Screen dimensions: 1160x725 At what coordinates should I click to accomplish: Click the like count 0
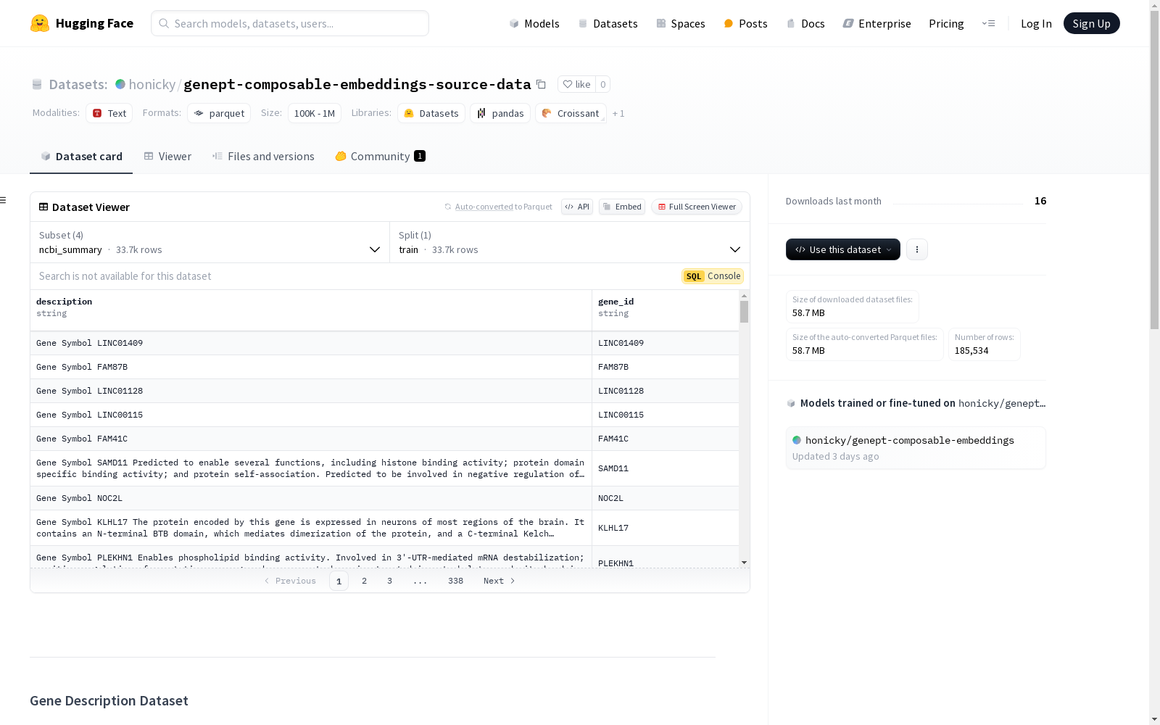point(602,84)
